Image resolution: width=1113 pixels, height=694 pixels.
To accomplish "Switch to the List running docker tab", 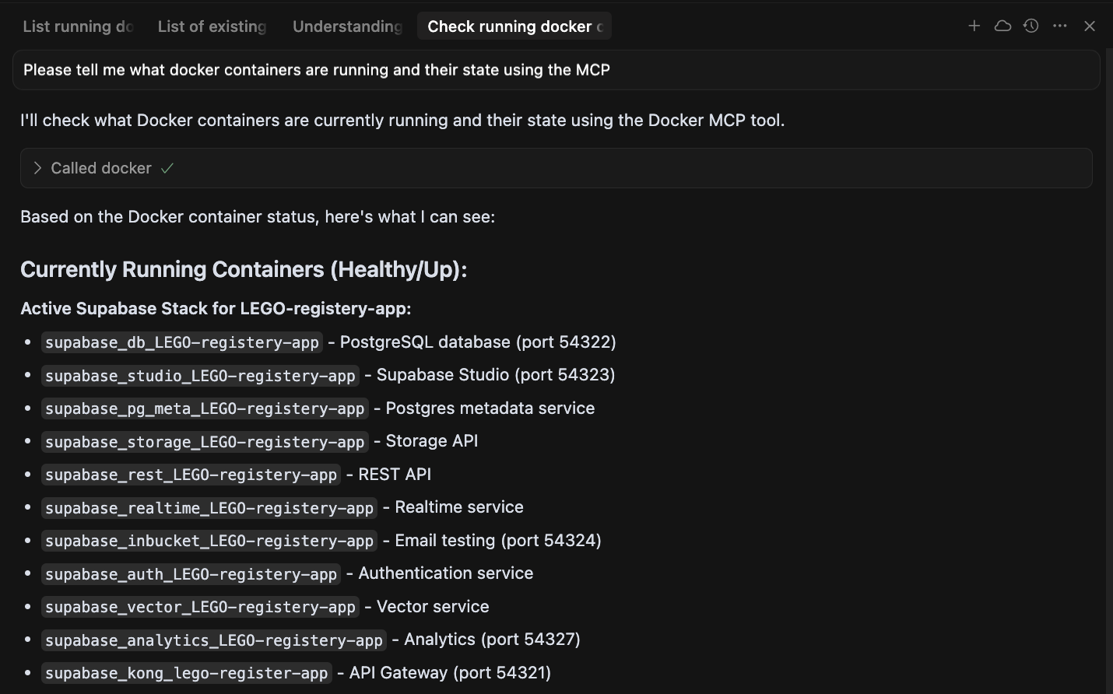I will tap(78, 26).
